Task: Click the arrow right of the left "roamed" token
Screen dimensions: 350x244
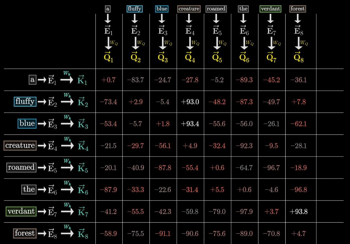Action: (x=42, y=168)
